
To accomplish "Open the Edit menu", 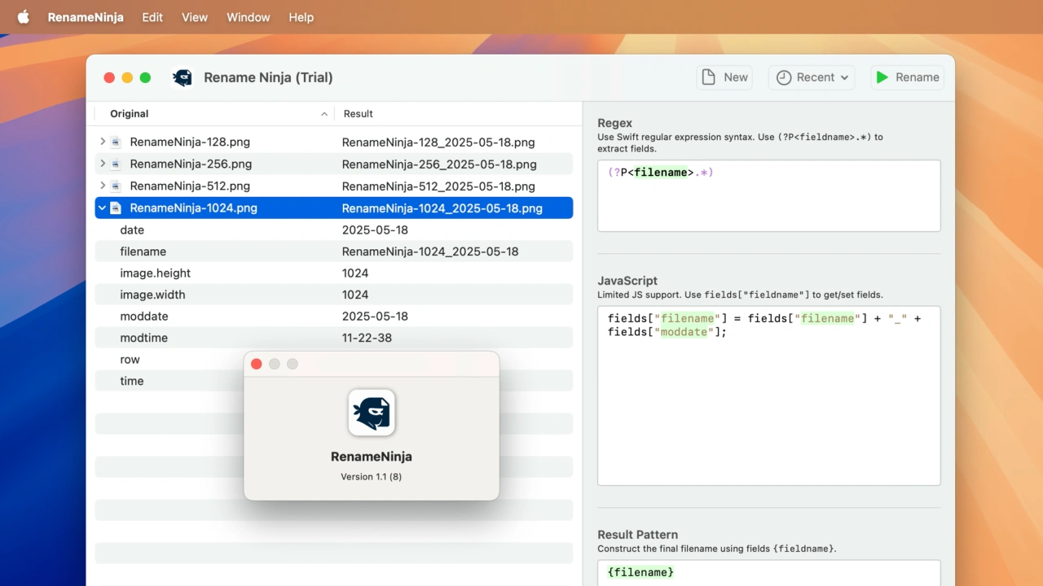I will pyautogui.click(x=152, y=17).
